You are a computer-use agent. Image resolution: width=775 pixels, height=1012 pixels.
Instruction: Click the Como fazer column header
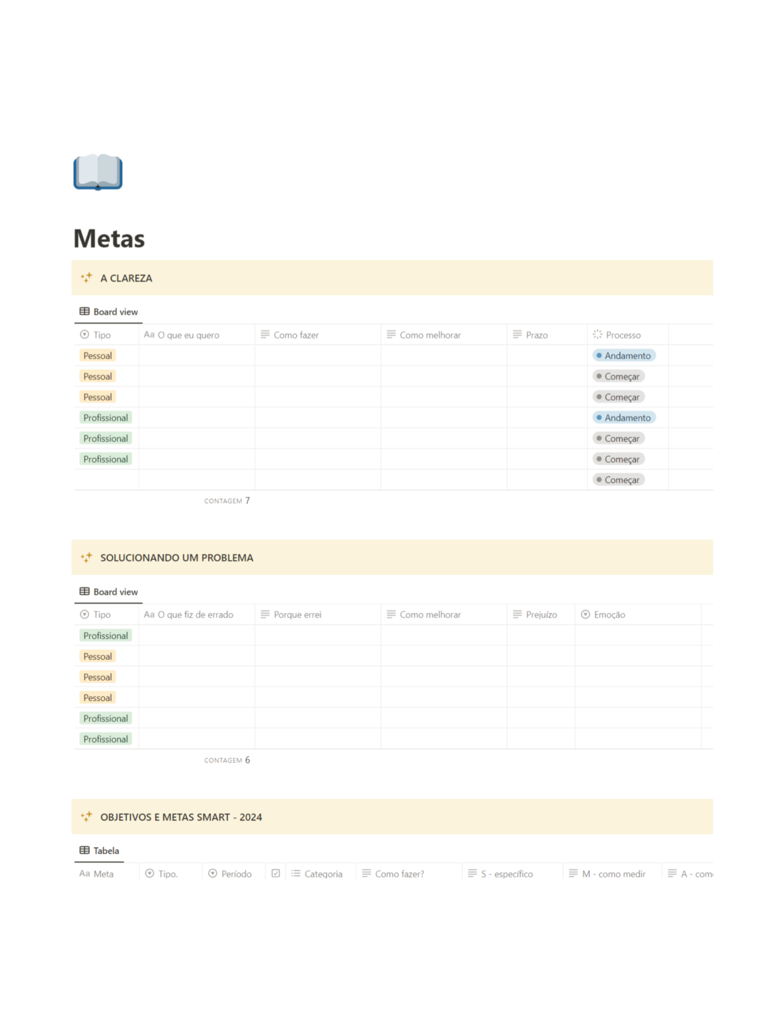click(318, 335)
